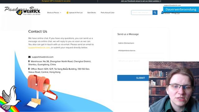Open the Upload A Part List page
Image resolution: width=199 pixels, height=112 pixels.
point(76,12)
